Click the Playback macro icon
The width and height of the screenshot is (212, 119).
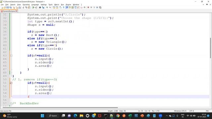[94, 7]
